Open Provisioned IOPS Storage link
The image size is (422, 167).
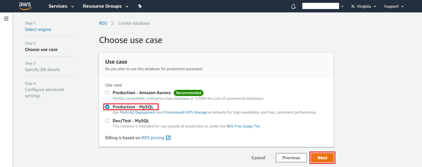[186, 112]
